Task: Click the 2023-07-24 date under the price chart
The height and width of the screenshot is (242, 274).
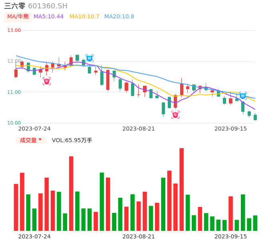Action: [x=34, y=129]
